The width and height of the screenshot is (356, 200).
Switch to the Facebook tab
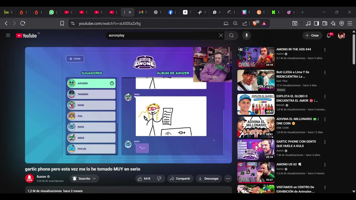172,12
